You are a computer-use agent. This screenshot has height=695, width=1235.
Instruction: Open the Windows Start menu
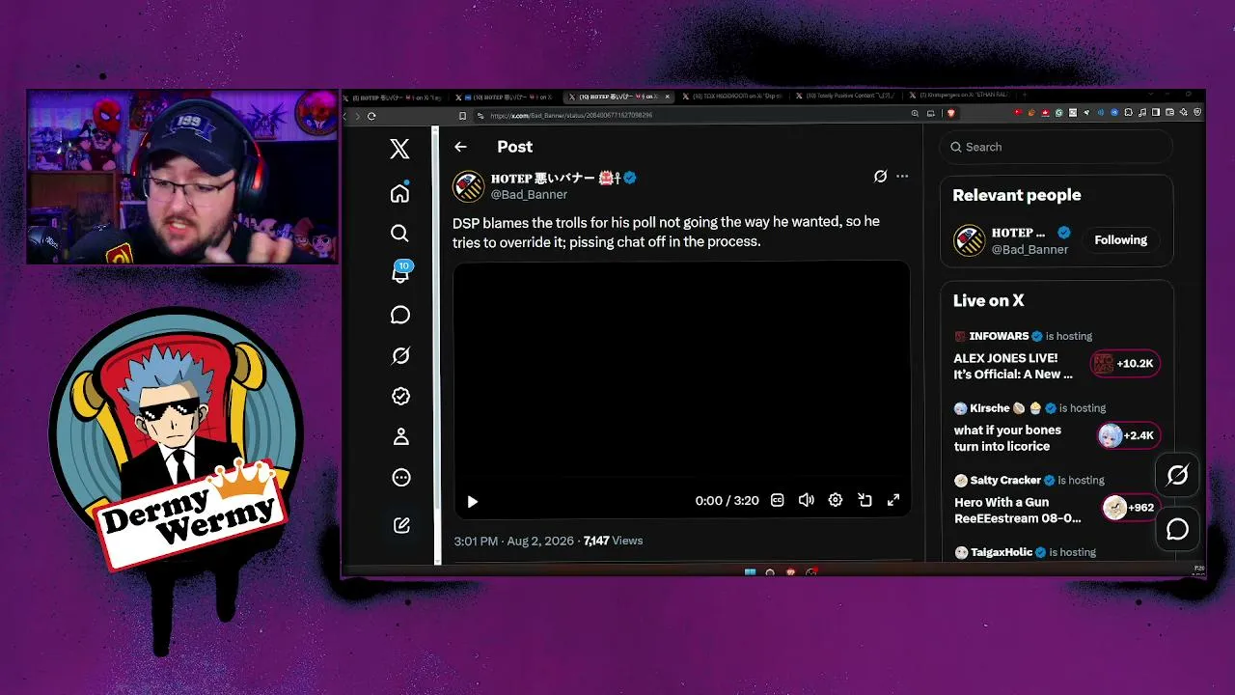(x=750, y=572)
